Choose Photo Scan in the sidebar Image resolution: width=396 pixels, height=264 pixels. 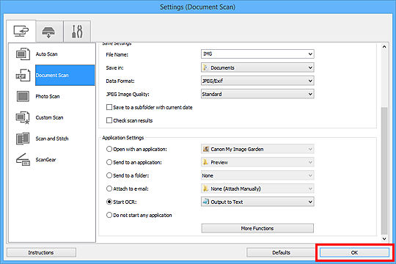pos(48,96)
